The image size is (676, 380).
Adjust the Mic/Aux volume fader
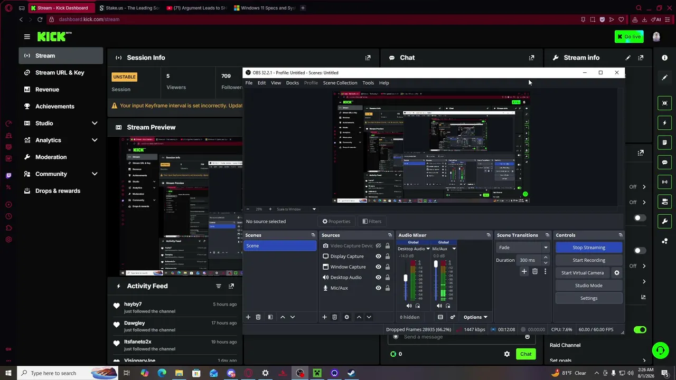[x=436, y=264]
